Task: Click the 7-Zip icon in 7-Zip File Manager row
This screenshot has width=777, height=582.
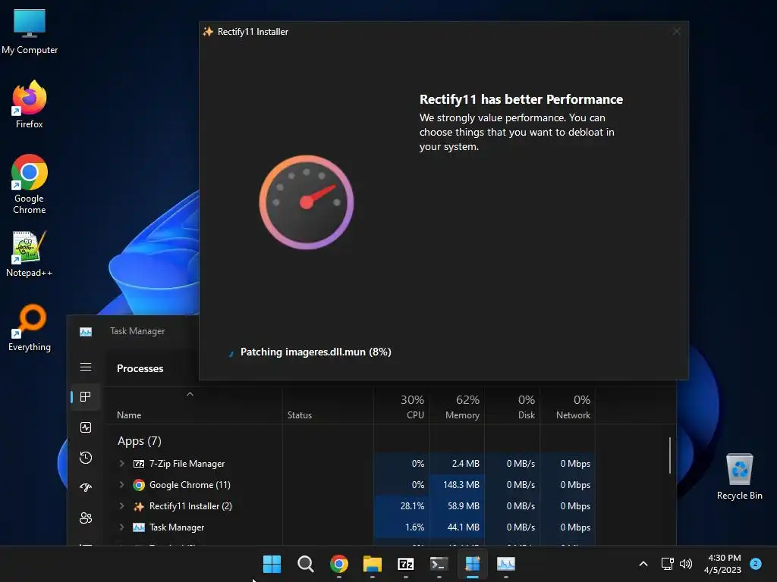Action: [x=139, y=464]
